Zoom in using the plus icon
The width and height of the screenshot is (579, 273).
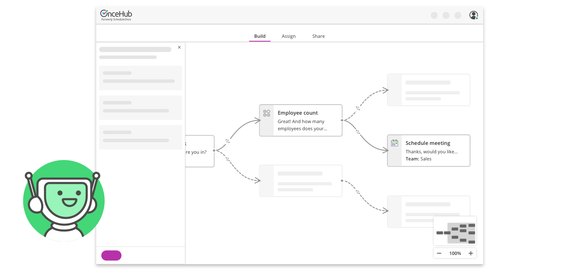pyautogui.click(x=471, y=253)
